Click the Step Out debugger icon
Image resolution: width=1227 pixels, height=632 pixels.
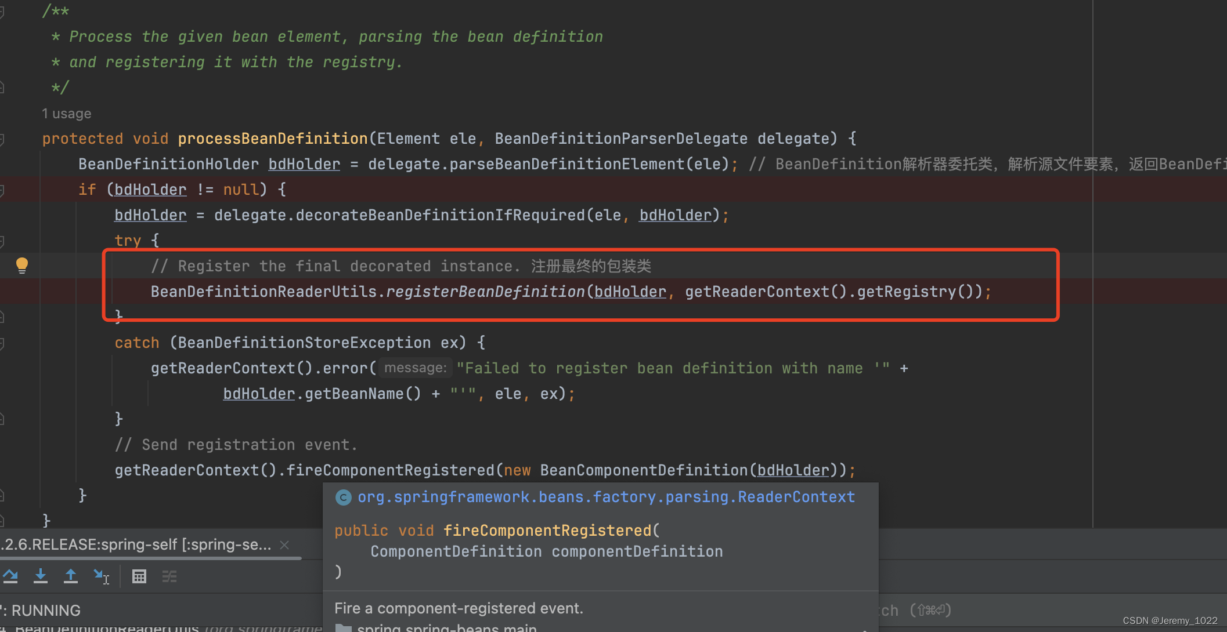71,576
